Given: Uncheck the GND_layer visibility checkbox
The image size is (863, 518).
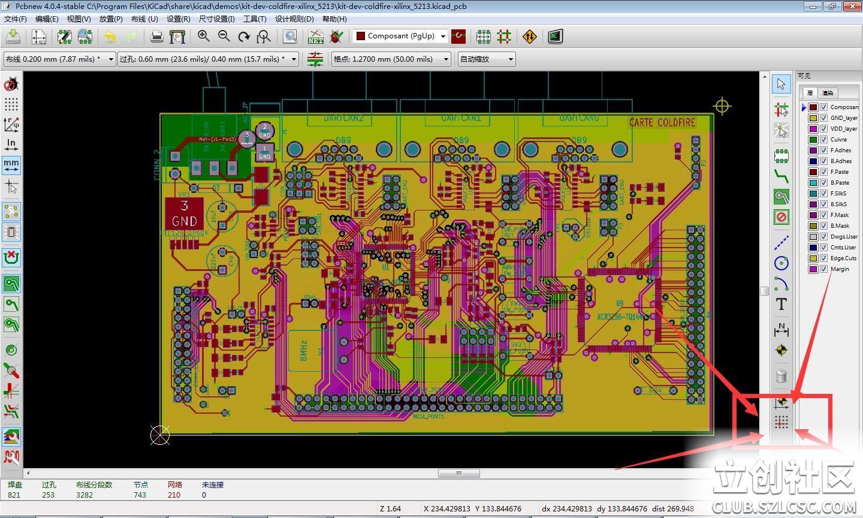Looking at the screenshot, I should pyautogui.click(x=824, y=118).
